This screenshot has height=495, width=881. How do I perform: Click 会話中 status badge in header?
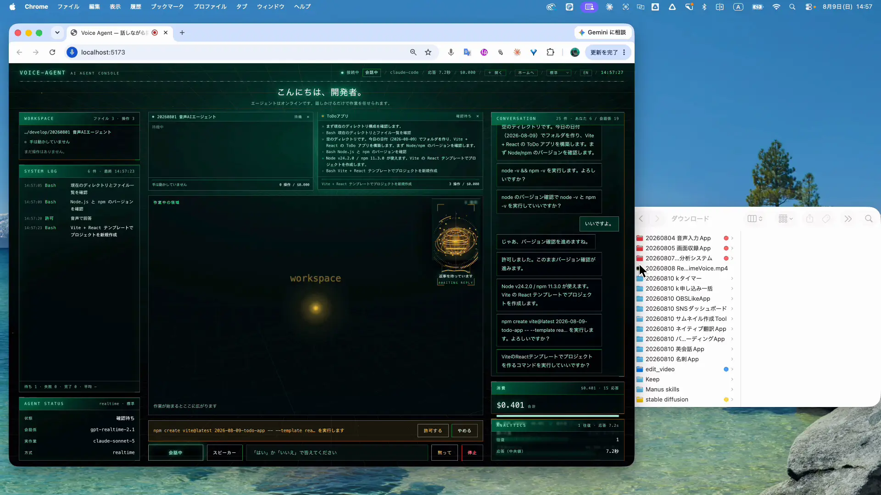pos(372,72)
